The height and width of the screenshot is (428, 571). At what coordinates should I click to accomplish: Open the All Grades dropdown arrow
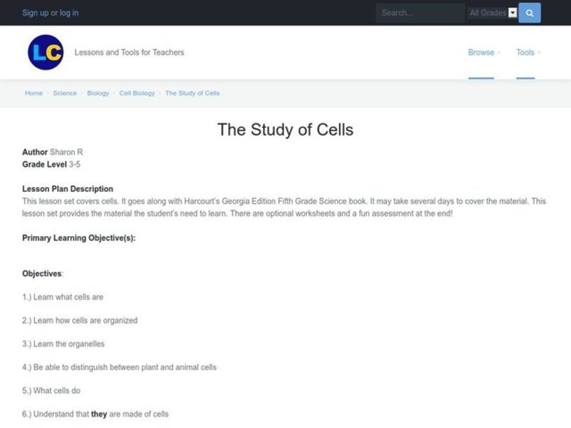click(x=513, y=13)
